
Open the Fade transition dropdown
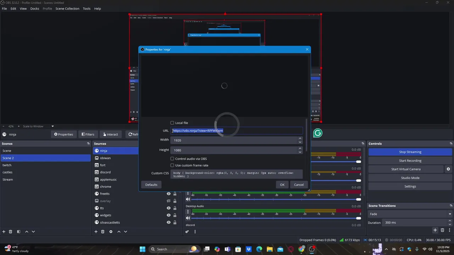[410, 214]
